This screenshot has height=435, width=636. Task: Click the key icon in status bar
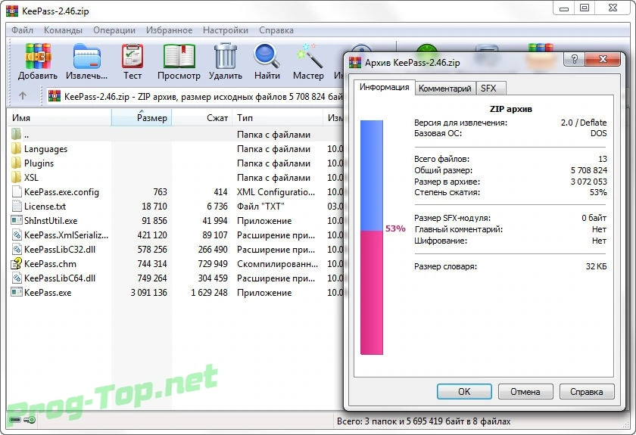(x=30, y=420)
